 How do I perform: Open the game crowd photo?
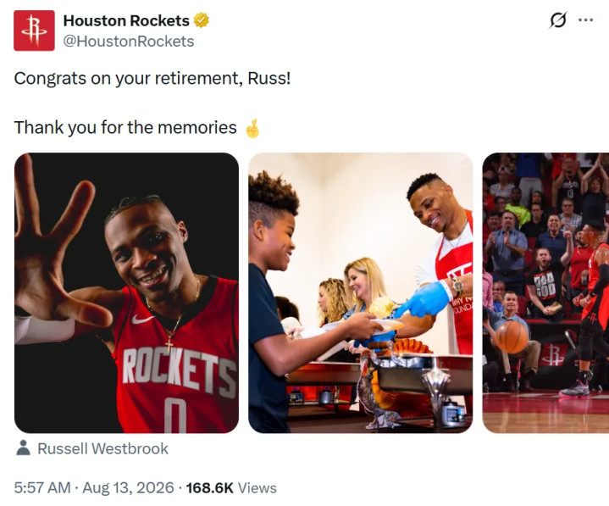coord(545,292)
